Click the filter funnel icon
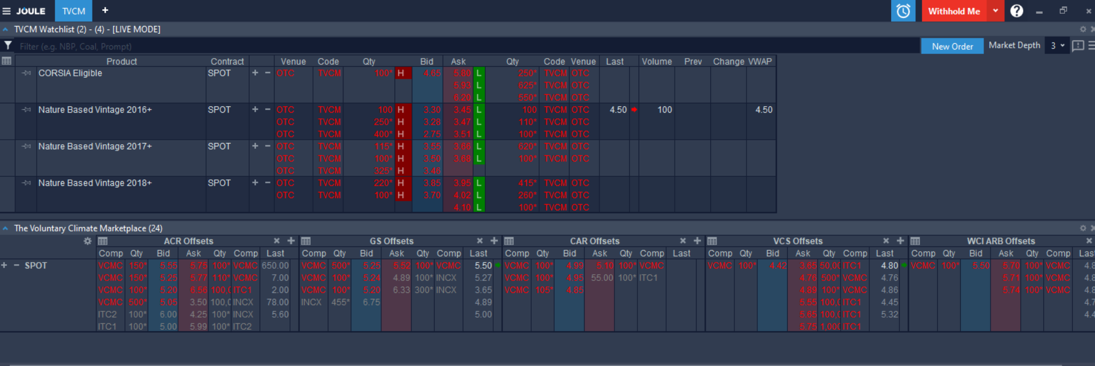The height and width of the screenshot is (366, 1095). (x=7, y=45)
